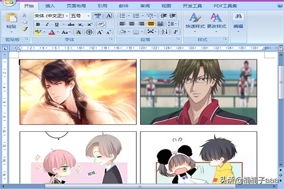Open the Page Layout (页面布局) tab

pyautogui.click(x=76, y=6)
